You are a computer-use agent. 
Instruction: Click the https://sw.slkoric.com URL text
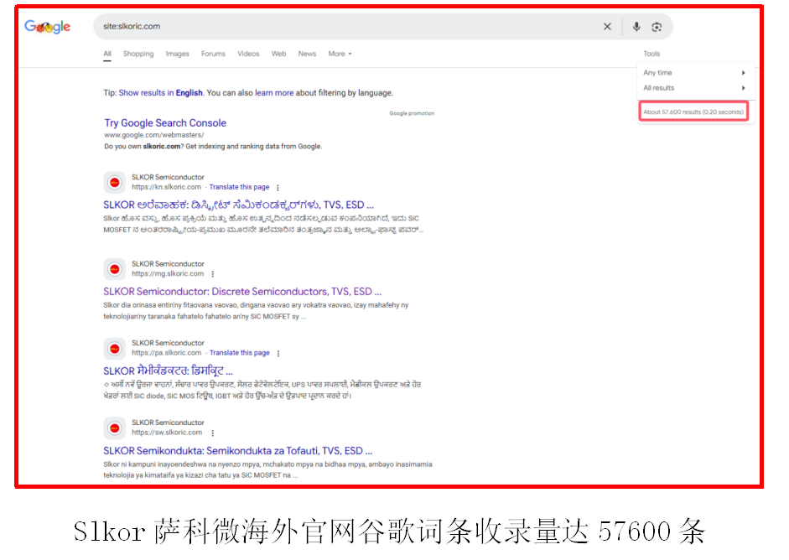tap(167, 433)
